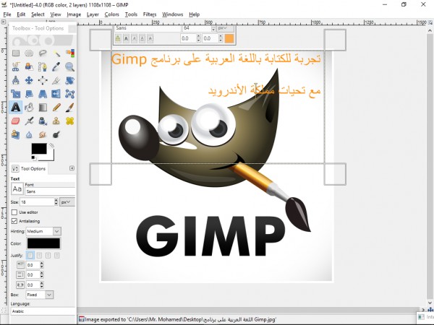Viewport: 434px width, 325px height.
Task: Set fourth Justify alignment option
Action: (x=56, y=256)
